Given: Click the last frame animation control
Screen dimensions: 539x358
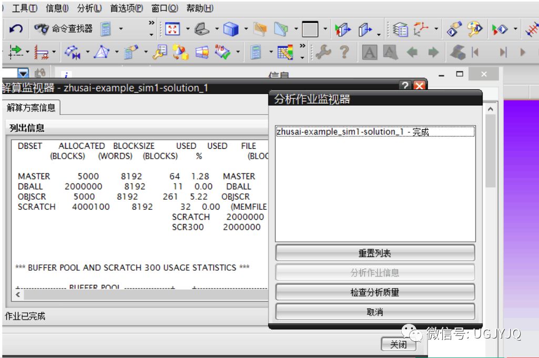Looking at the screenshot, I should [x=503, y=52].
